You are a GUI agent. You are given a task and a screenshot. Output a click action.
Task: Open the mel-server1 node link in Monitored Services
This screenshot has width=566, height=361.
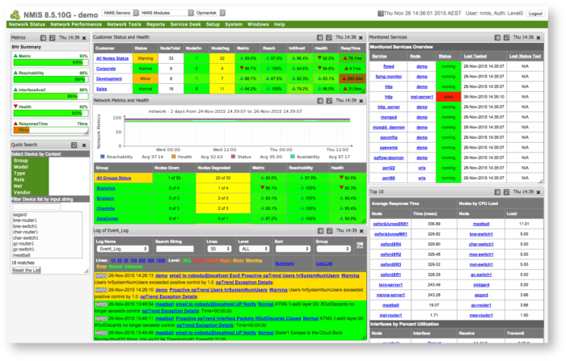pos(422,97)
